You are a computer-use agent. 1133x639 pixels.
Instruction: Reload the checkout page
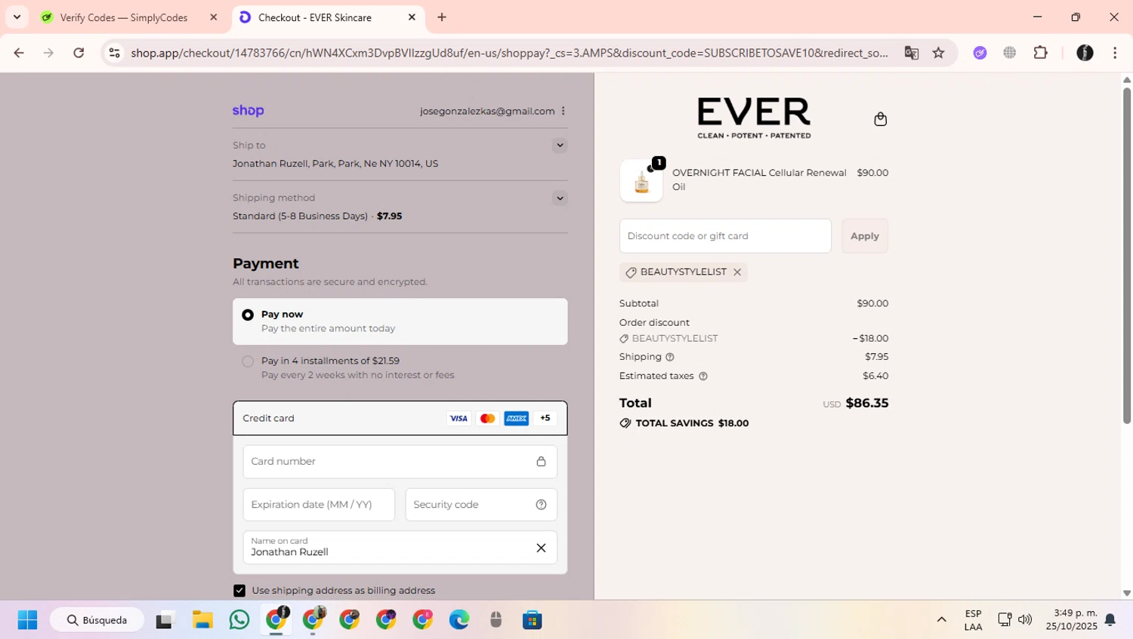(x=79, y=53)
